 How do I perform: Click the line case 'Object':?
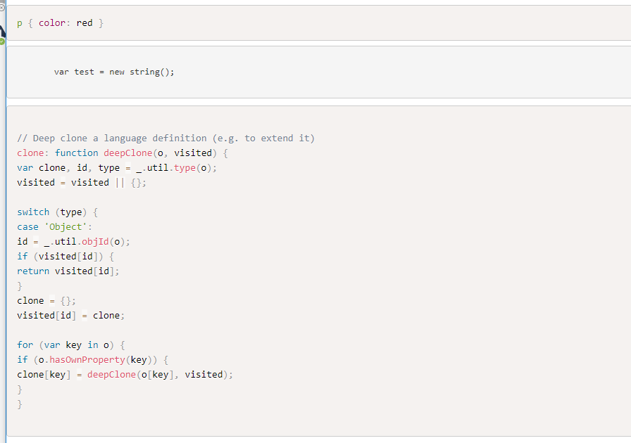tap(55, 227)
